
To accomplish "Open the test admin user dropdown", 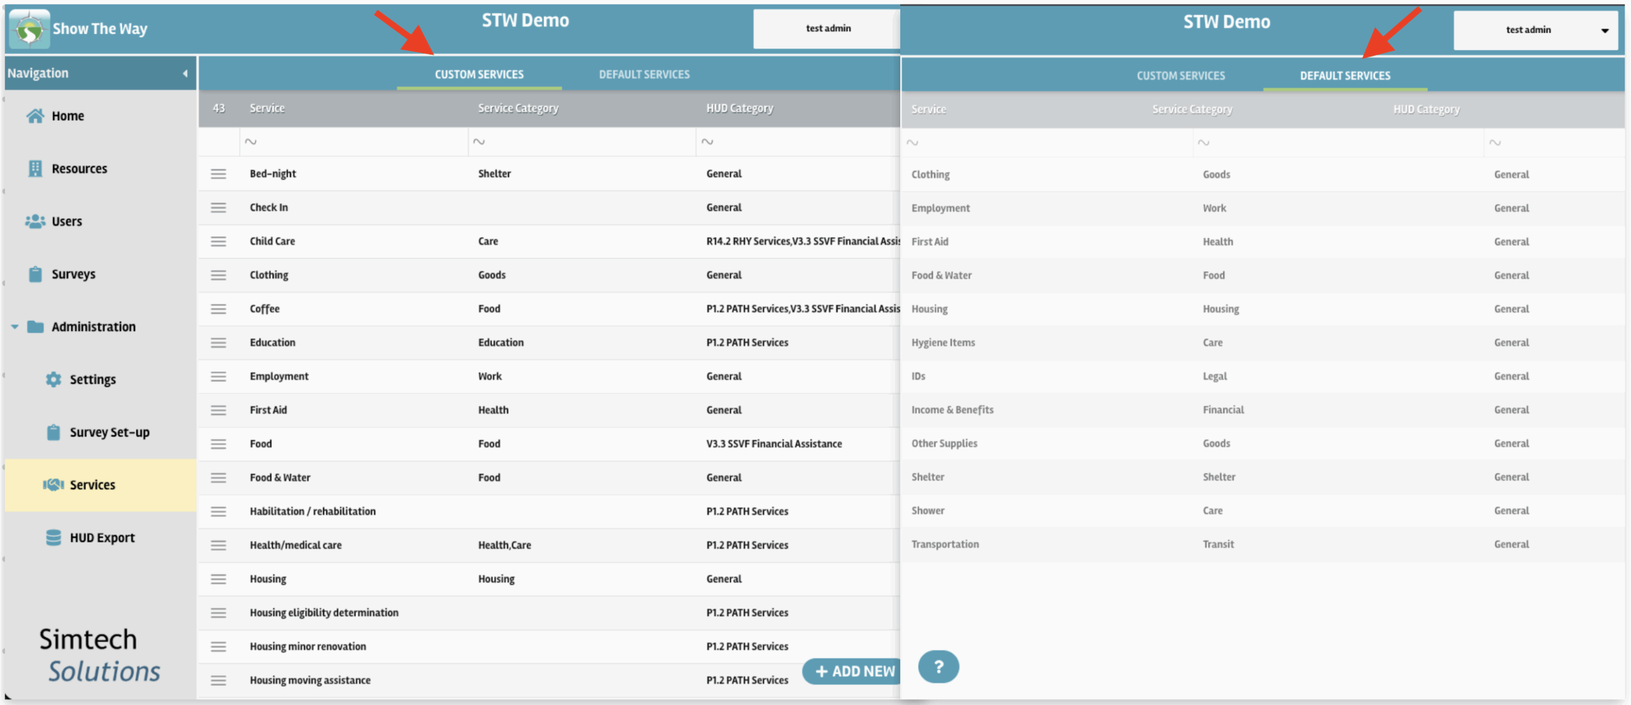I will click(1535, 30).
